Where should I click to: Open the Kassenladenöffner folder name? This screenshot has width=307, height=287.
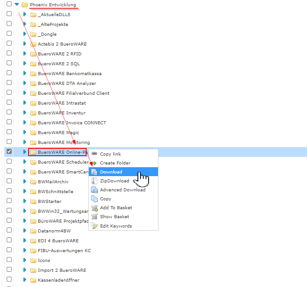coord(59,280)
